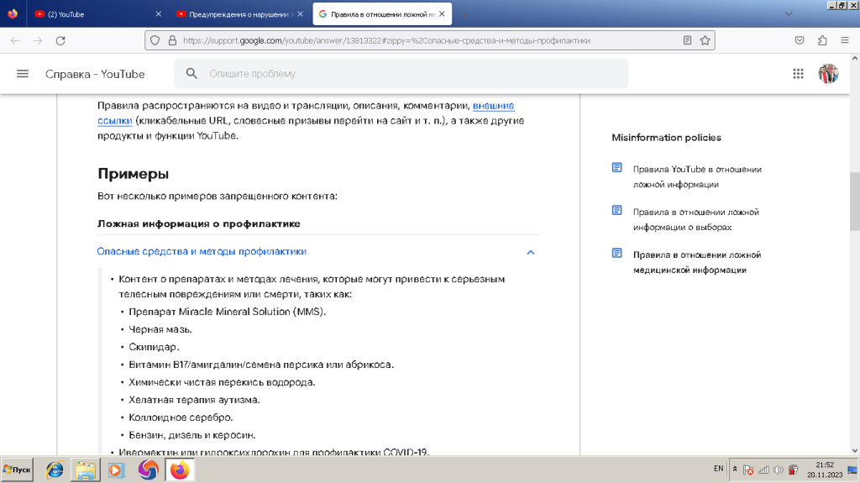Open Internet Explorer from the taskbar
The width and height of the screenshot is (860, 483).
(x=55, y=470)
